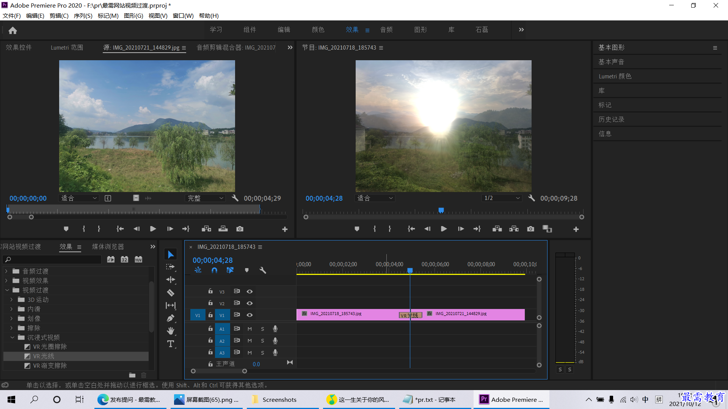Select the Track Select Forward tool
The image size is (728, 409).
pyautogui.click(x=171, y=267)
